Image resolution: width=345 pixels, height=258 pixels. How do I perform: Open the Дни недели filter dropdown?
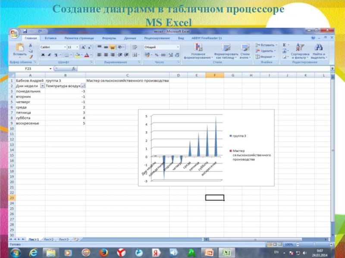[x=42, y=86]
